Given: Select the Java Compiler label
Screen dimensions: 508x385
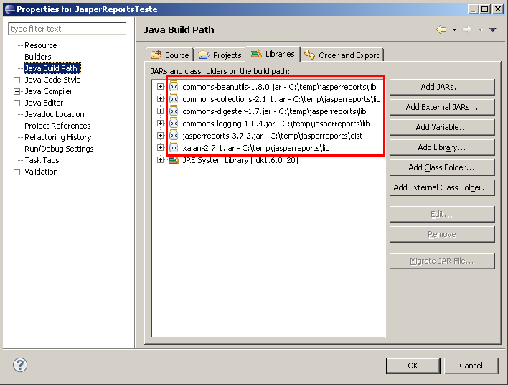Looking at the screenshot, I should 49,91.
